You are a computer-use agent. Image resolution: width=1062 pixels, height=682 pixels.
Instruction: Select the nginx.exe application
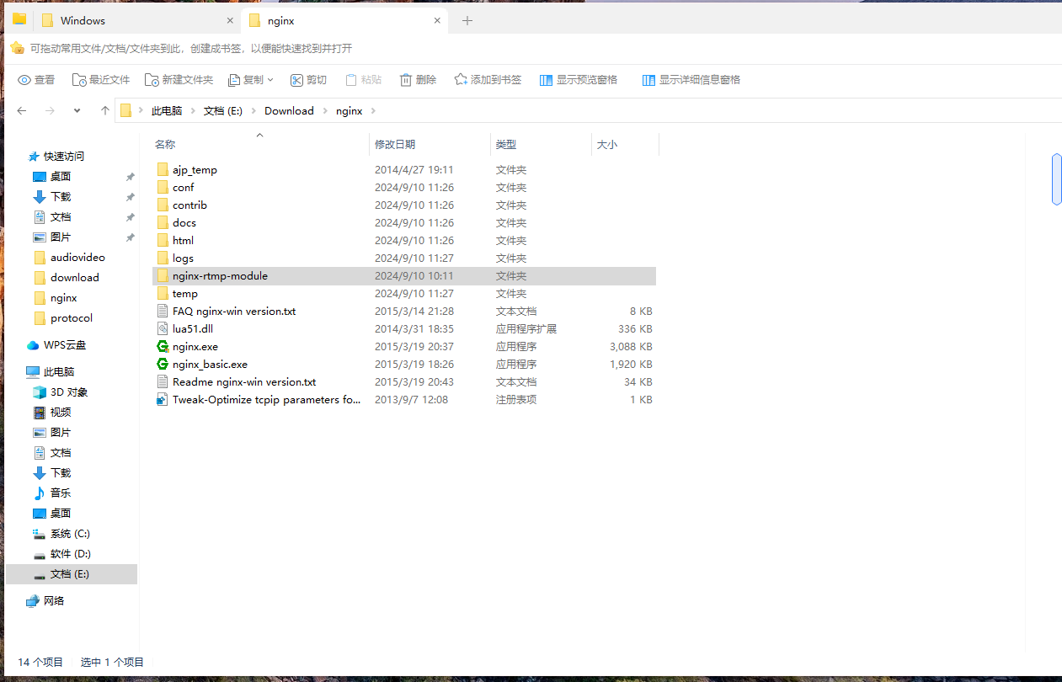(404, 346)
